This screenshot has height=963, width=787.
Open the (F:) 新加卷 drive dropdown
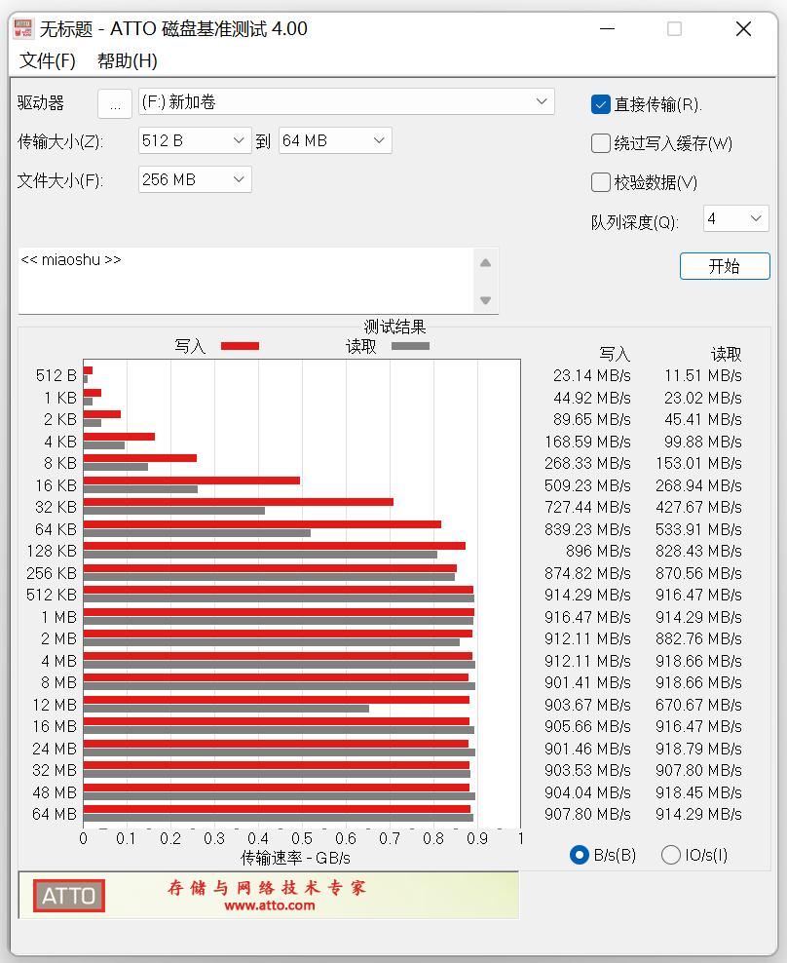click(543, 101)
